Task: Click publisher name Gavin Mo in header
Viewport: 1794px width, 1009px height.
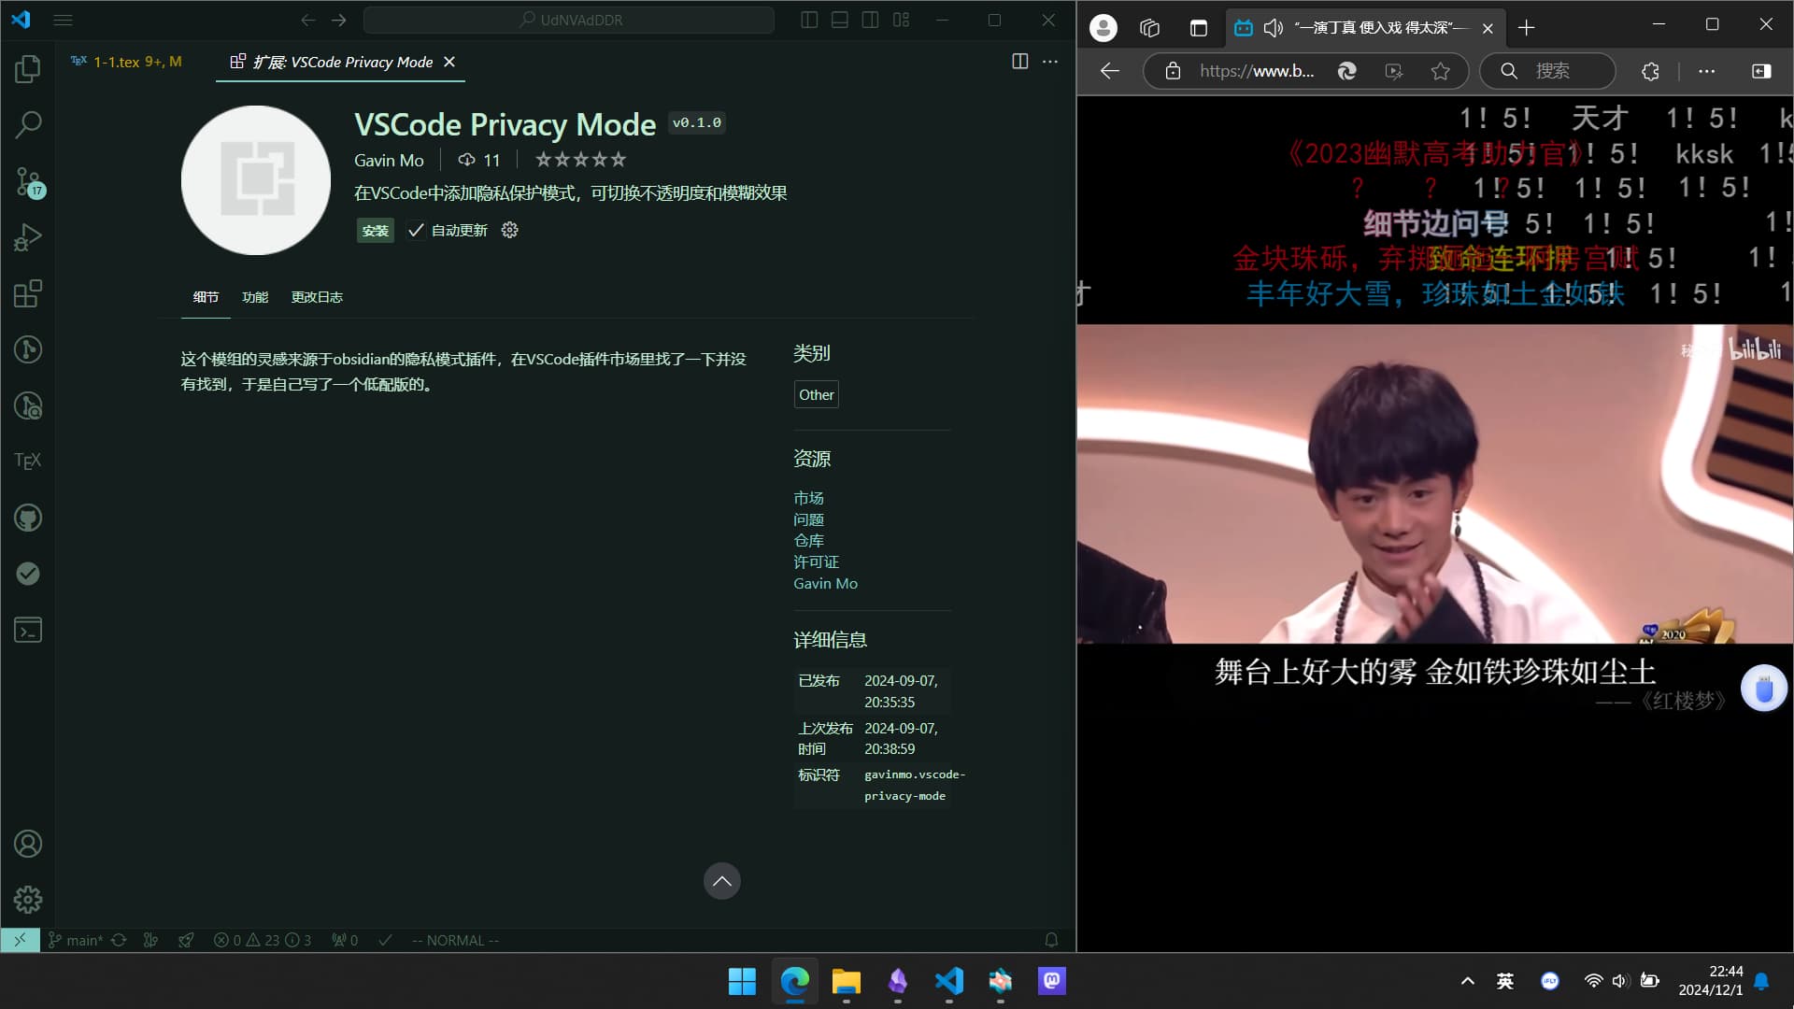Action: (x=389, y=160)
